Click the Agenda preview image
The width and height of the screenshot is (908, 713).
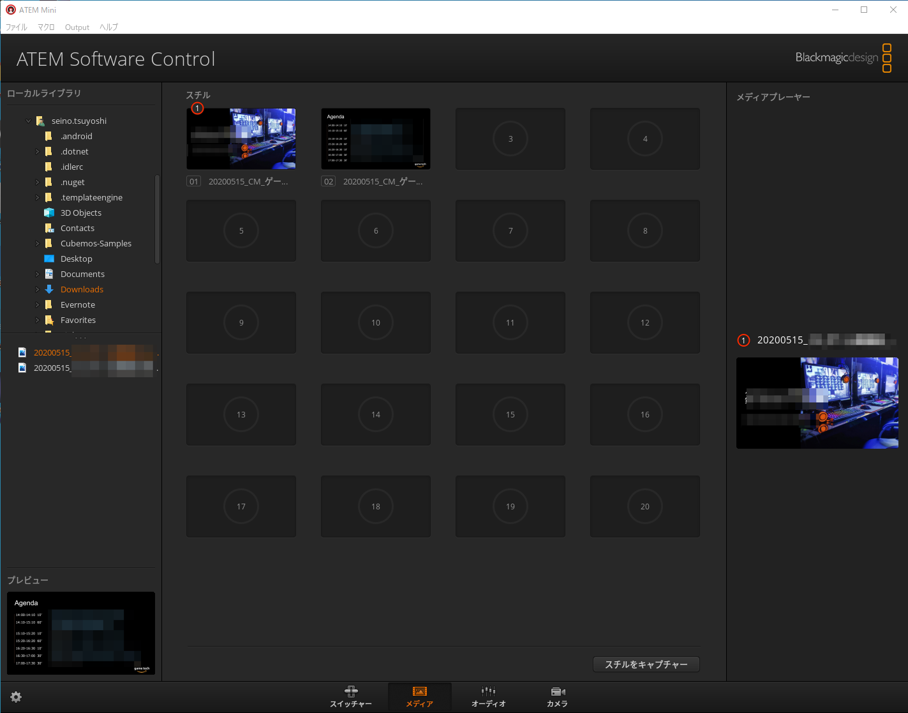click(x=81, y=633)
